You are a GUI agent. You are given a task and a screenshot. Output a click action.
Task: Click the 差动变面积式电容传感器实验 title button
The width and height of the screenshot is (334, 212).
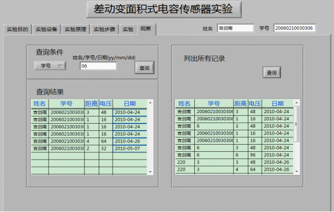tap(164, 9)
